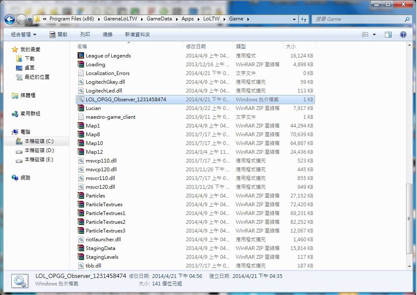Click 列印 print in the toolbar
The width and height of the screenshot is (417, 295).
click(85, 34)
